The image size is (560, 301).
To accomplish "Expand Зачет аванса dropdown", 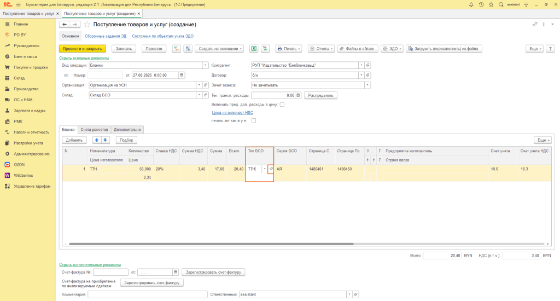I will click(x=367, y=85).
